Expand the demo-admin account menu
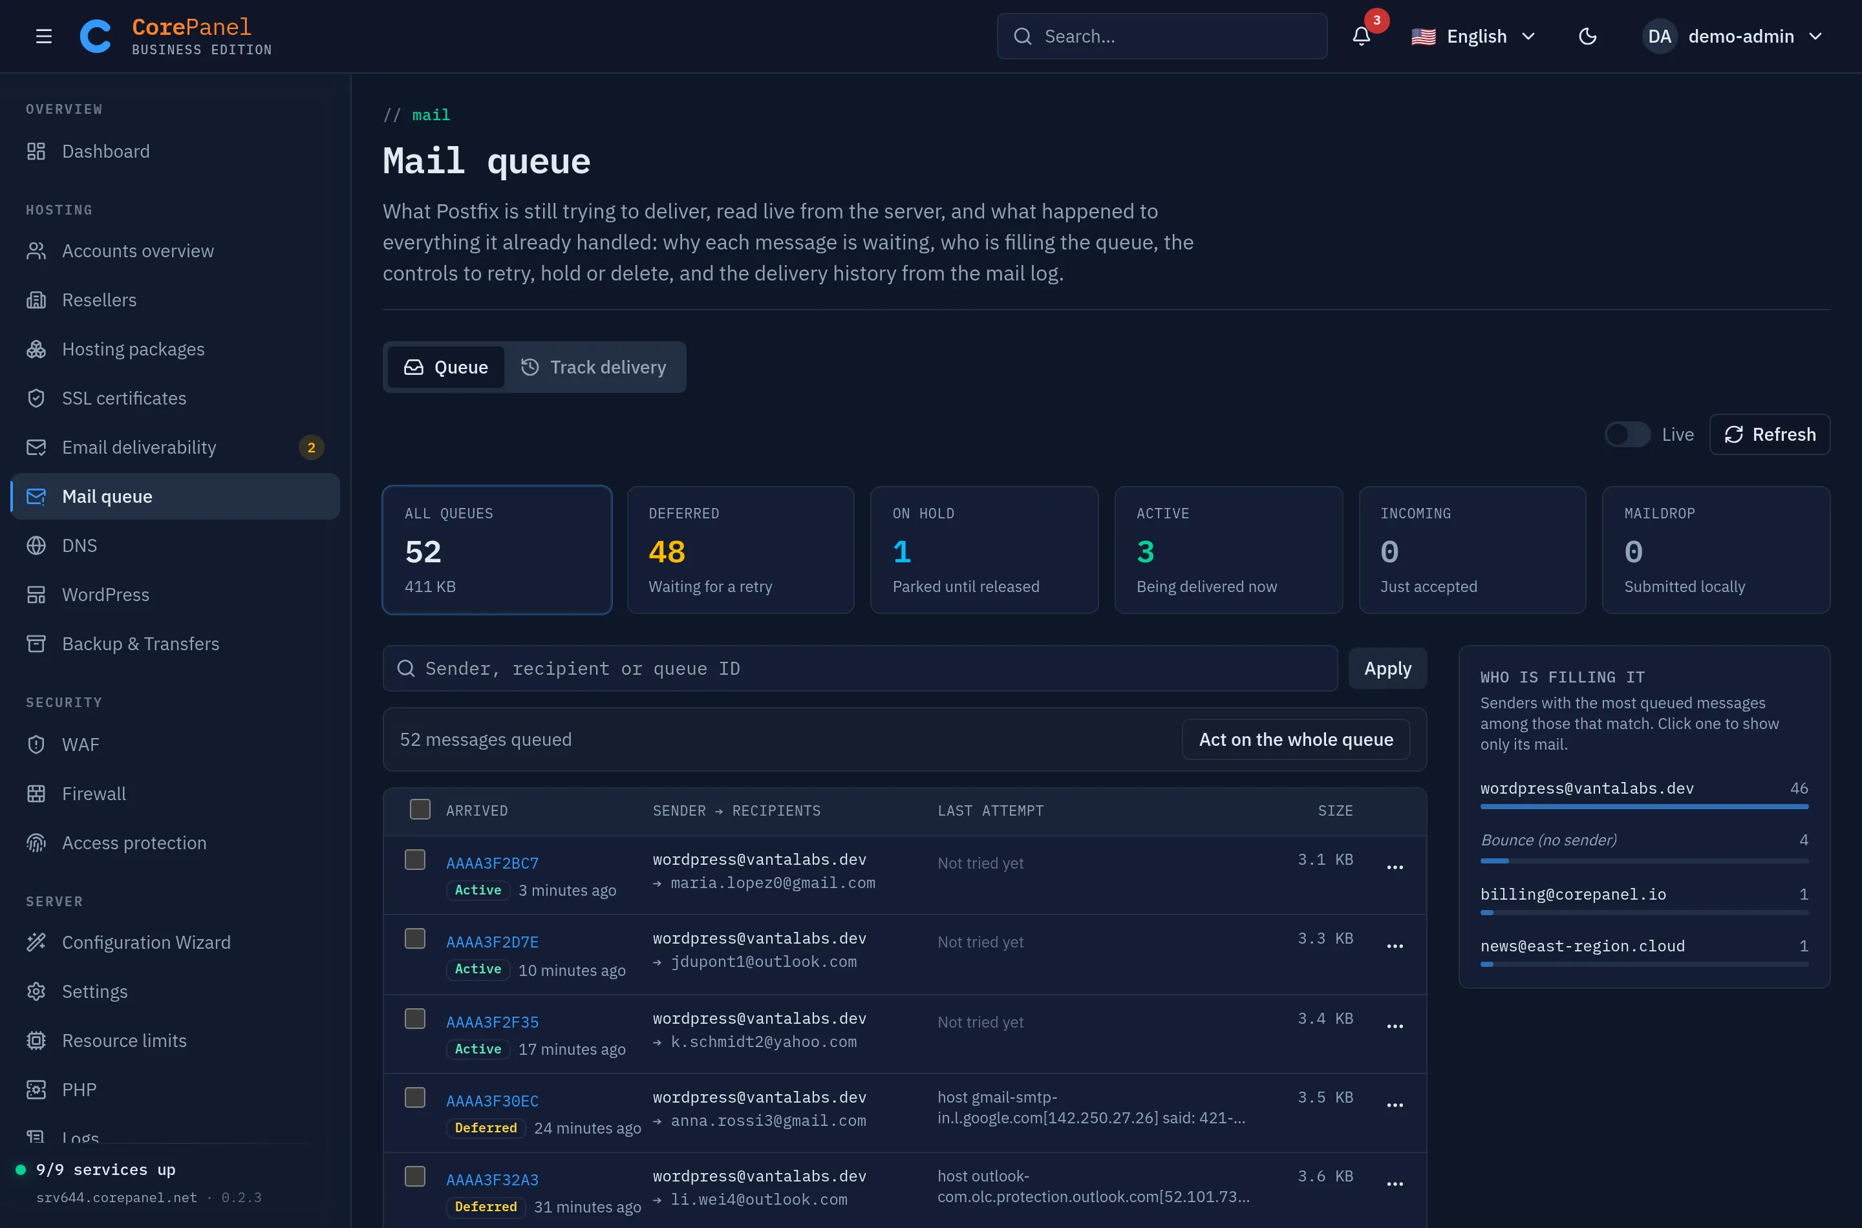1862x1228 pixels. [1733, 36]
